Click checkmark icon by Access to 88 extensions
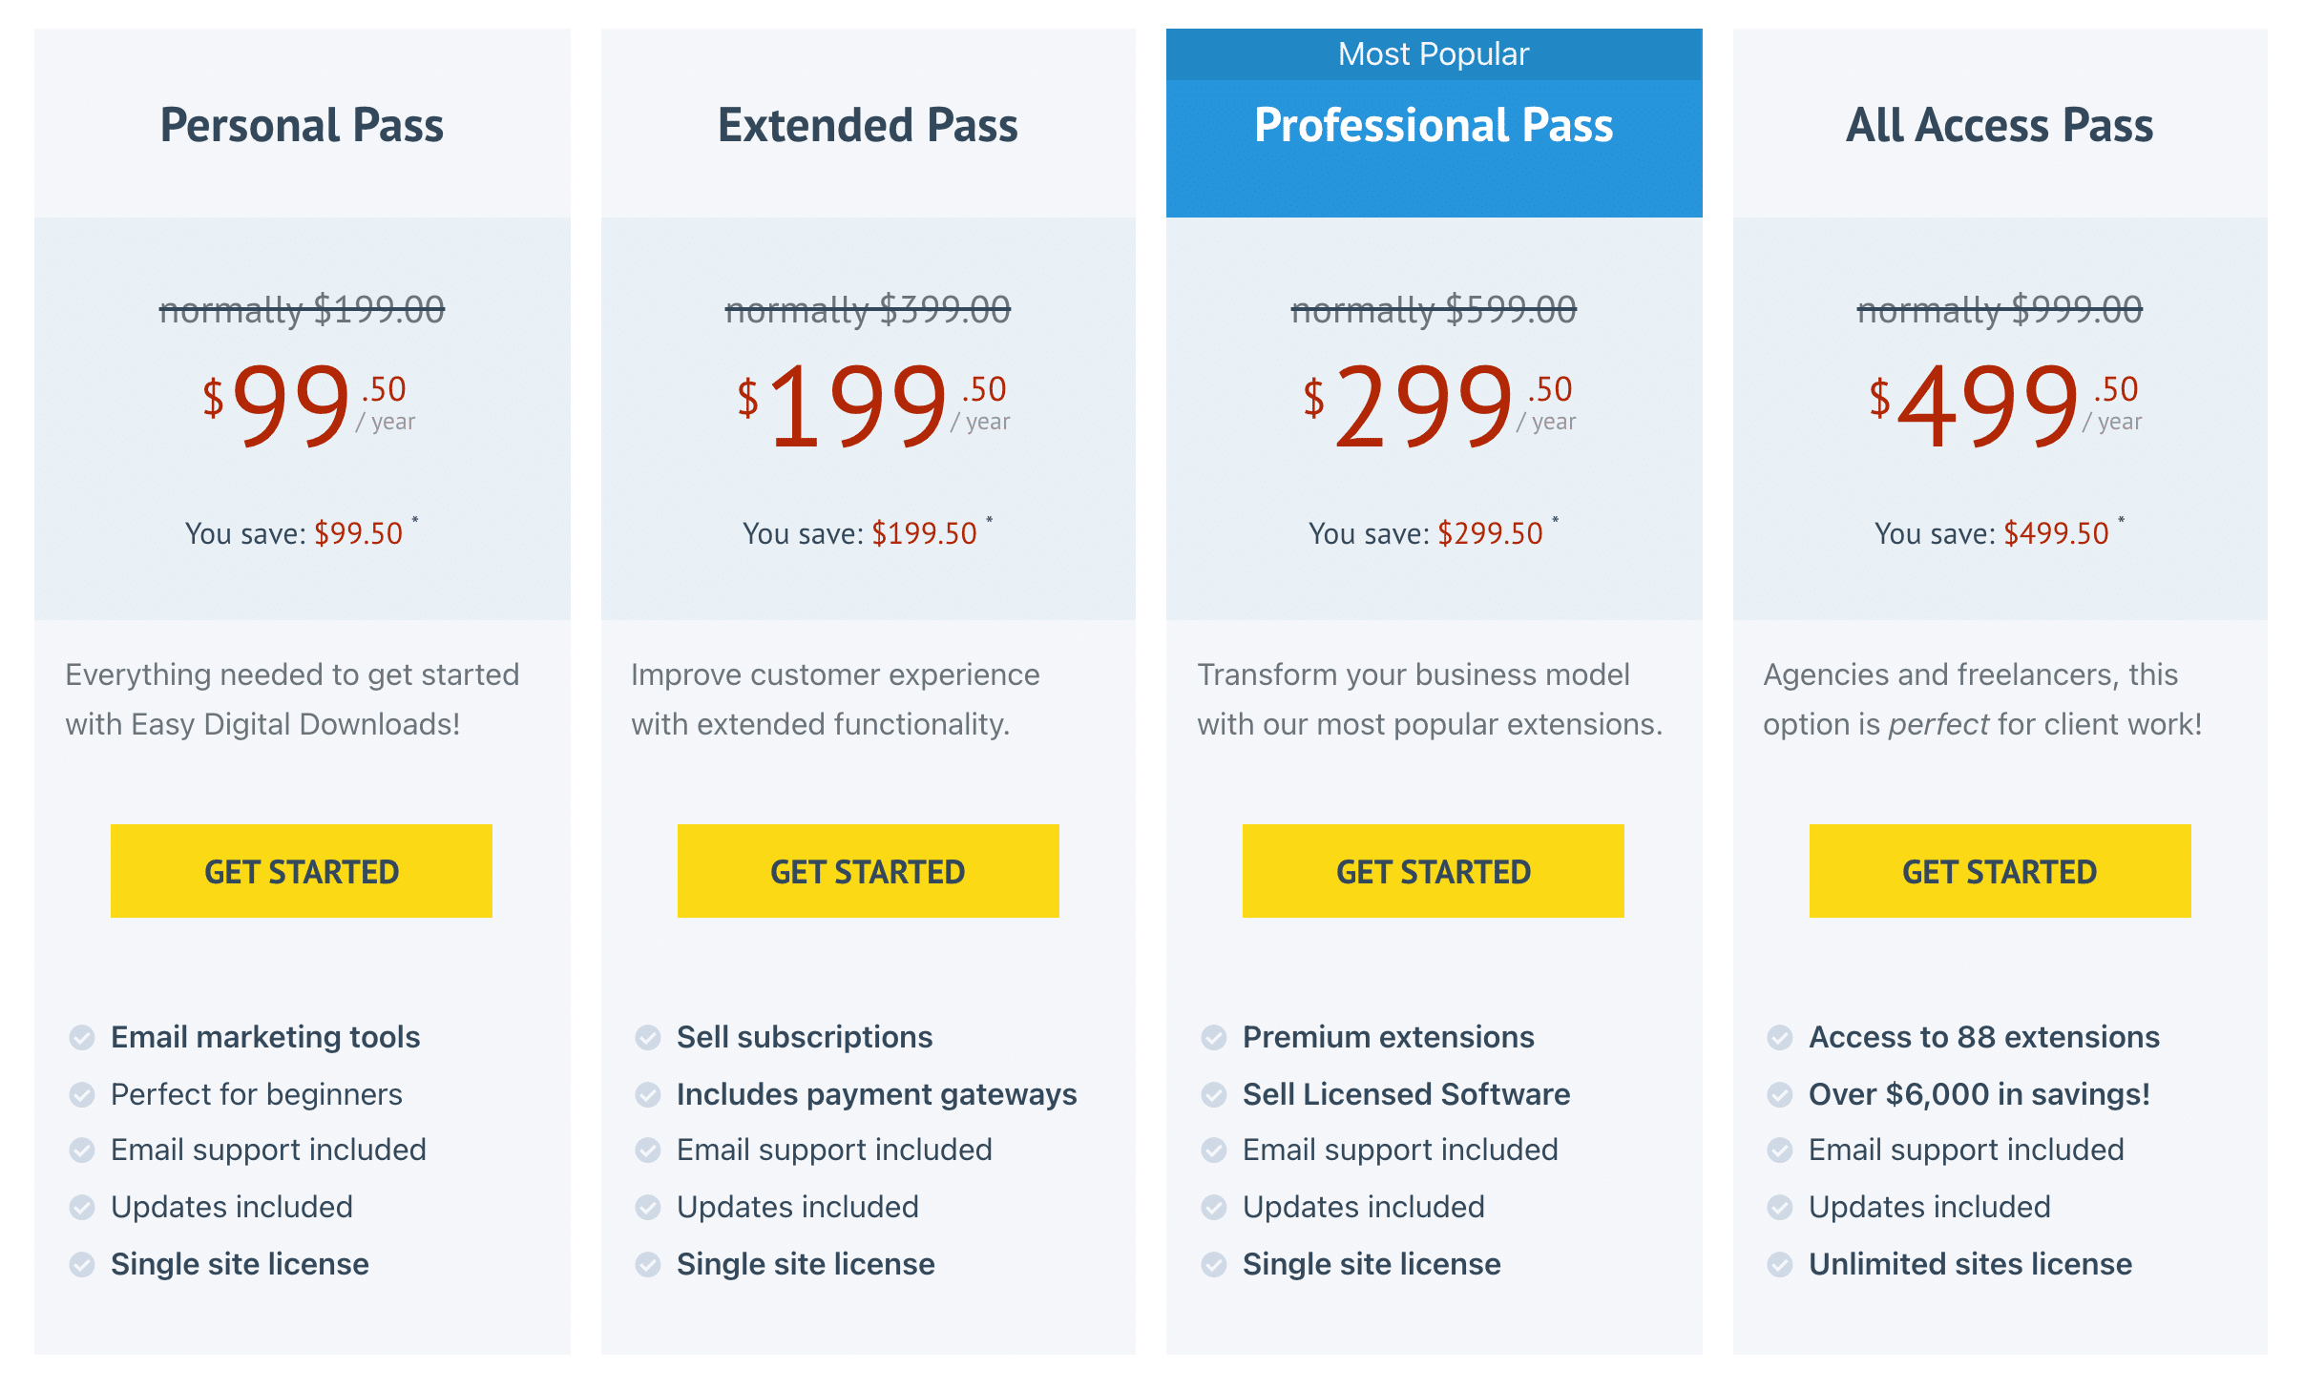 1780,1037
